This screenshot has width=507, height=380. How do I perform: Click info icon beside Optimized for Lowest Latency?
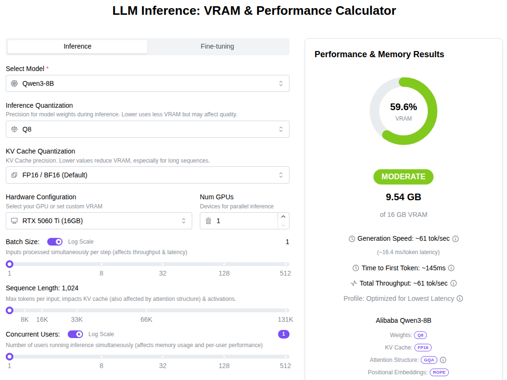(460, 298)
